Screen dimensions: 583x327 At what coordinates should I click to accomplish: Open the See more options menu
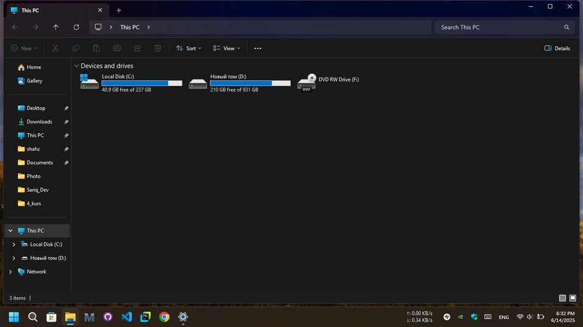[x=258, y=48]
